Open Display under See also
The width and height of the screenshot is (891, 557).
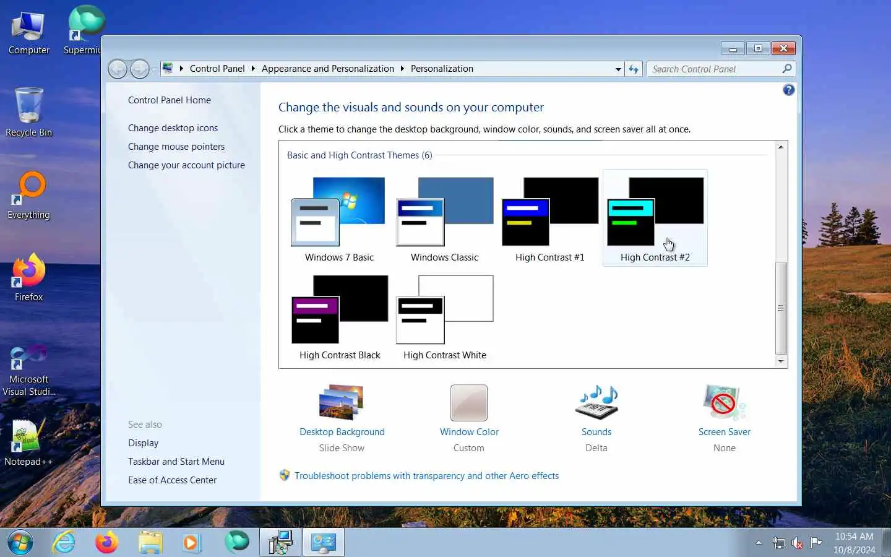(x=143, y=443)
